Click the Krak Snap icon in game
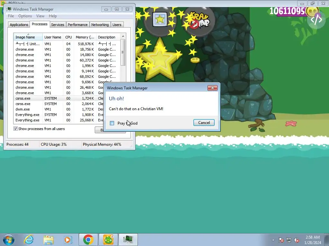The width and height of the screenshot is (329, 246). (x=199, y=20)
